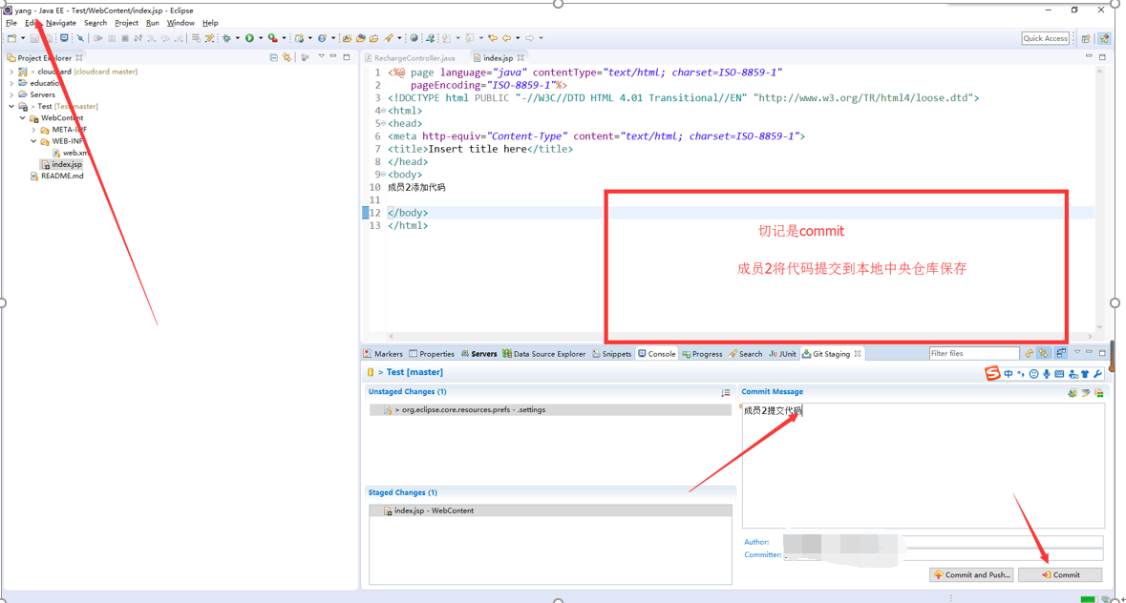
Task: Open the Navigate menu
Action: [x=61, y=23]
